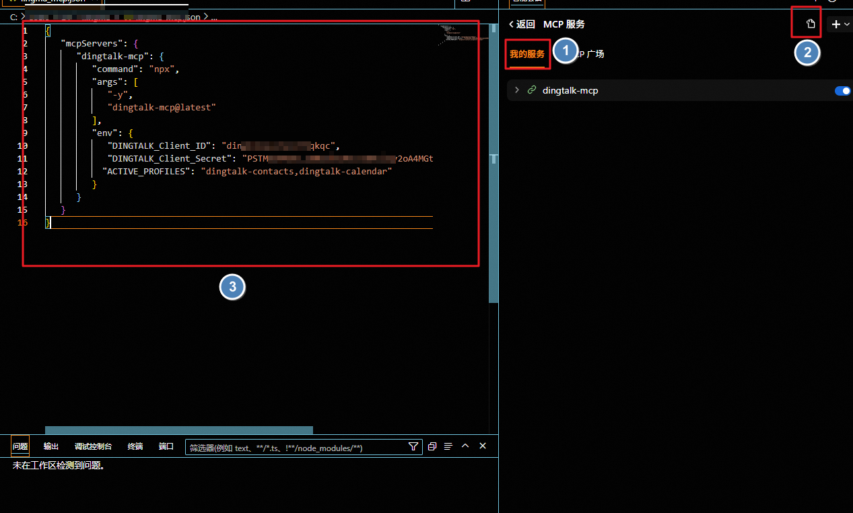This screenshot has height=513, width=853.
Task: Collapse all problems with the collapse icon
Action: pyautogui.click(x=432, y=446)
